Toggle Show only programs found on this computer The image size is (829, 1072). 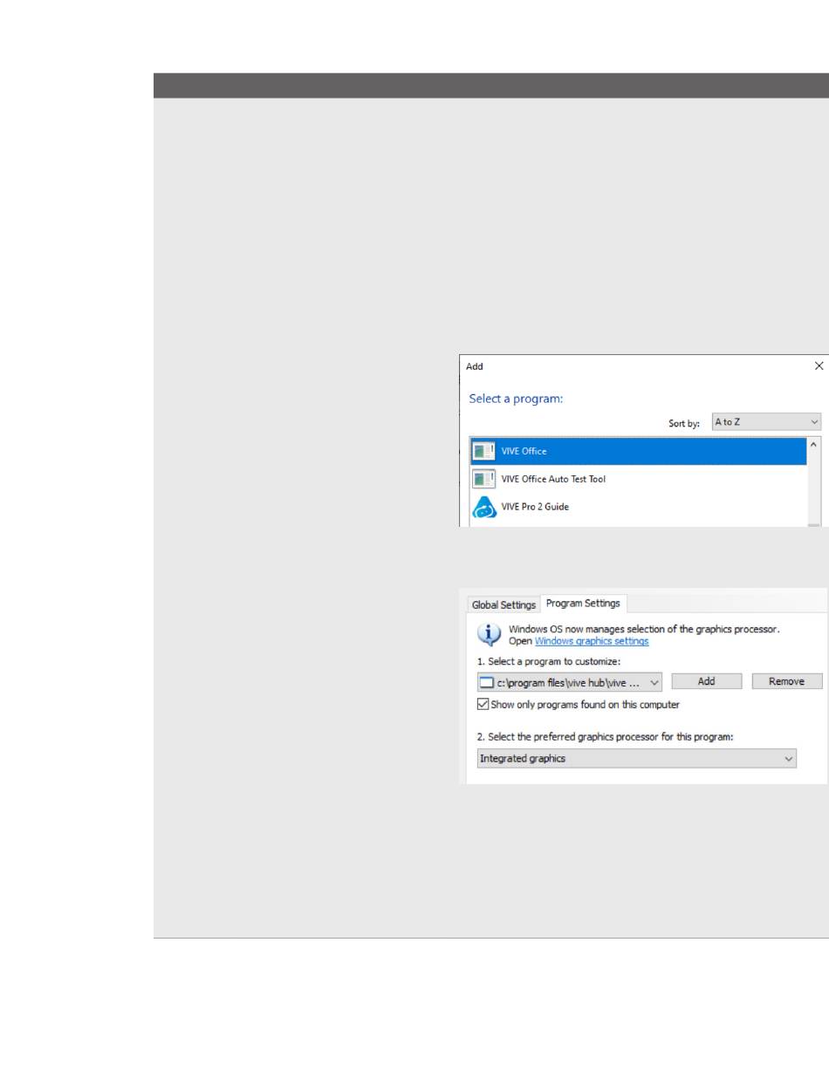pos(483,704)
